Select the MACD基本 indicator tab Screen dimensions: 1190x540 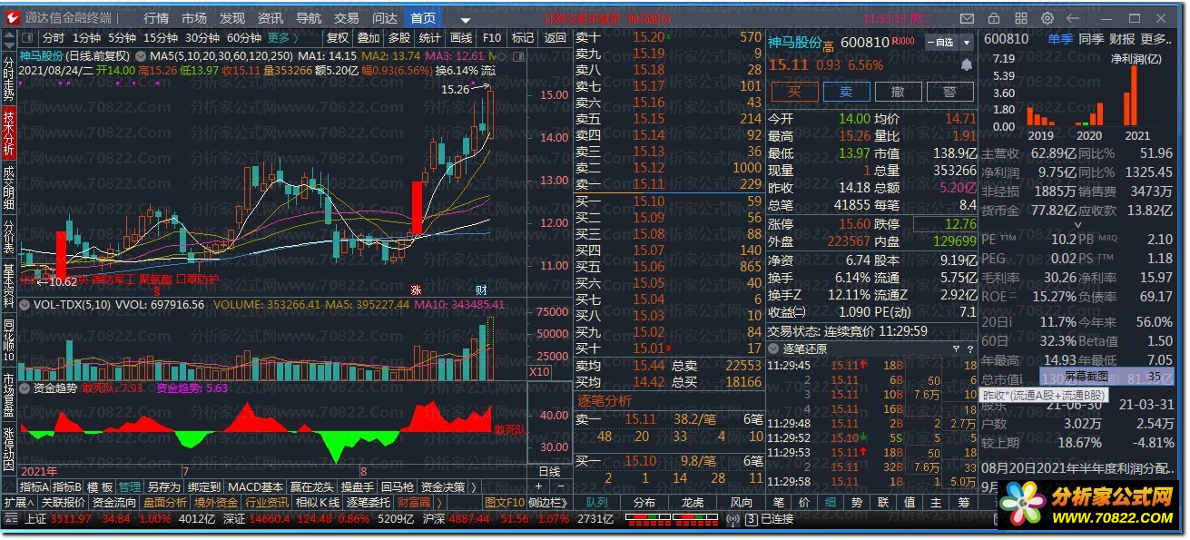[255, 487]
